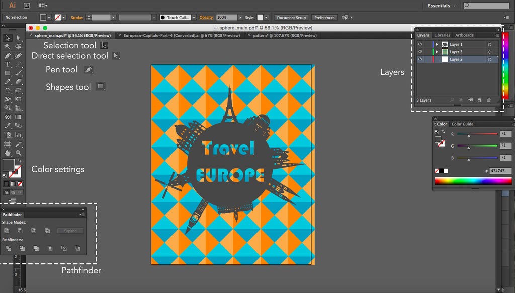
Task: Click the Document Setup button
Action: pos(291,17)
